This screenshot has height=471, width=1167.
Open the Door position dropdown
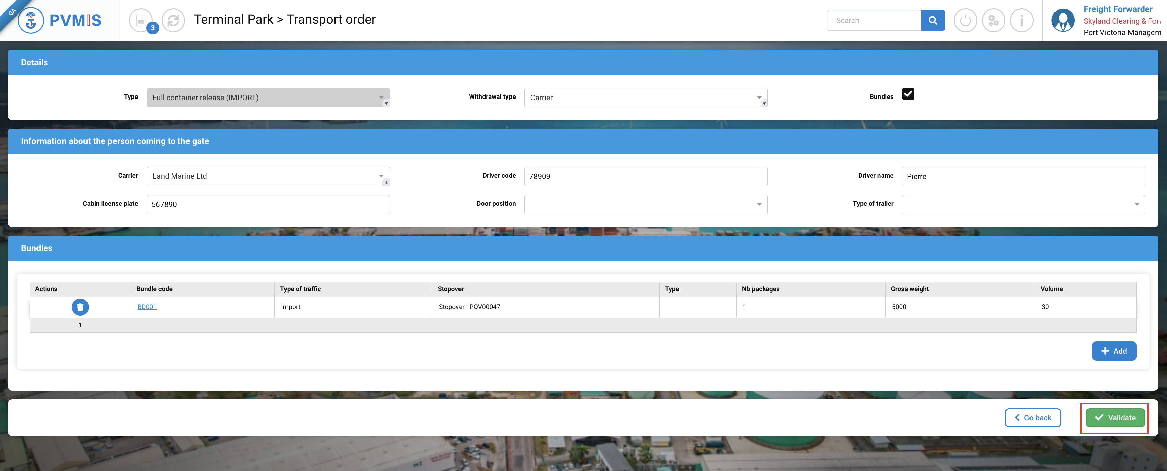(645, 204)
